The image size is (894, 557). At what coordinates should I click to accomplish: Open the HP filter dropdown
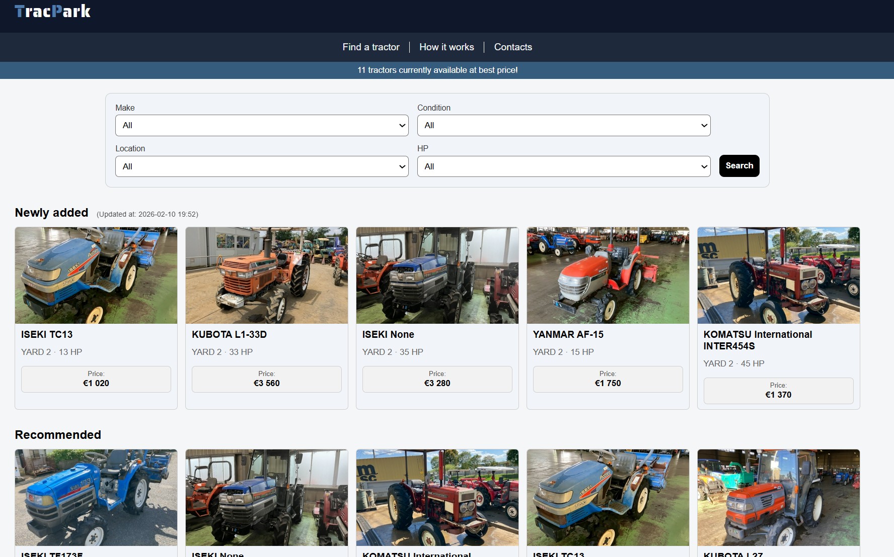(563, 166)
